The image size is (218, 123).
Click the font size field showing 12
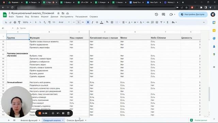[78, 22]
